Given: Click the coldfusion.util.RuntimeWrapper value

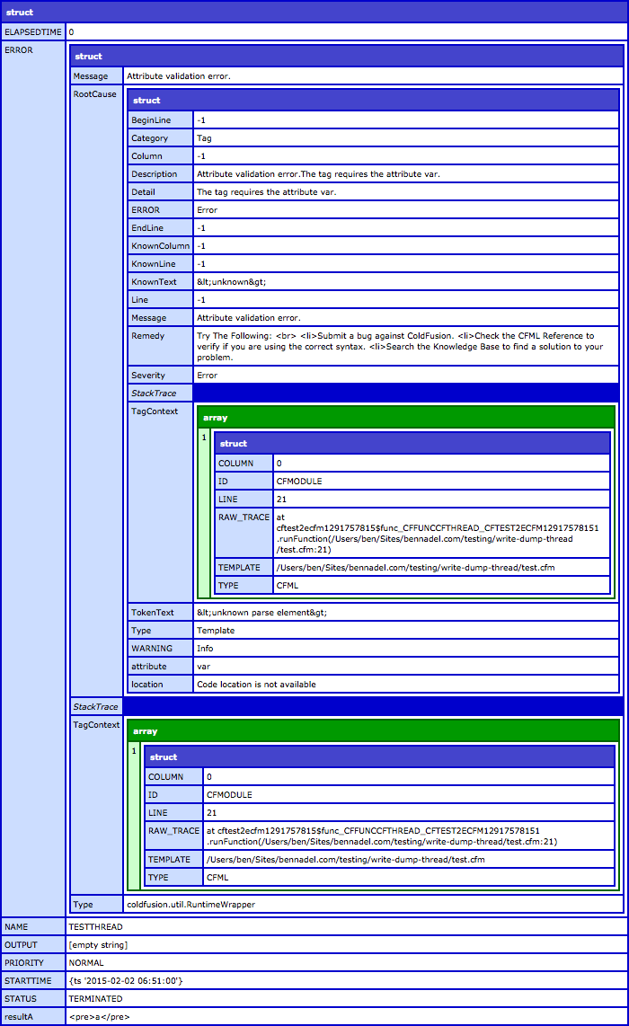Looking at the screenshot, I should (191, 905).
